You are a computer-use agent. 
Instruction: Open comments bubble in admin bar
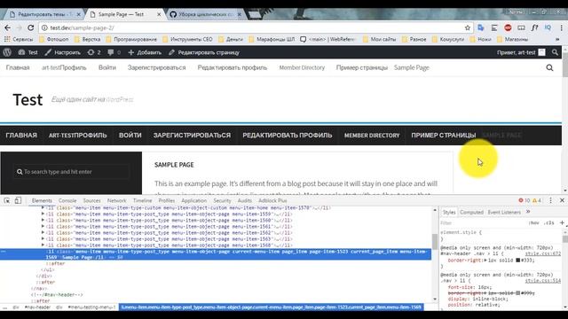pos(114,52)
